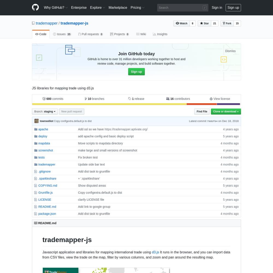
Task: Open the Projects tab
Action: 120,34
